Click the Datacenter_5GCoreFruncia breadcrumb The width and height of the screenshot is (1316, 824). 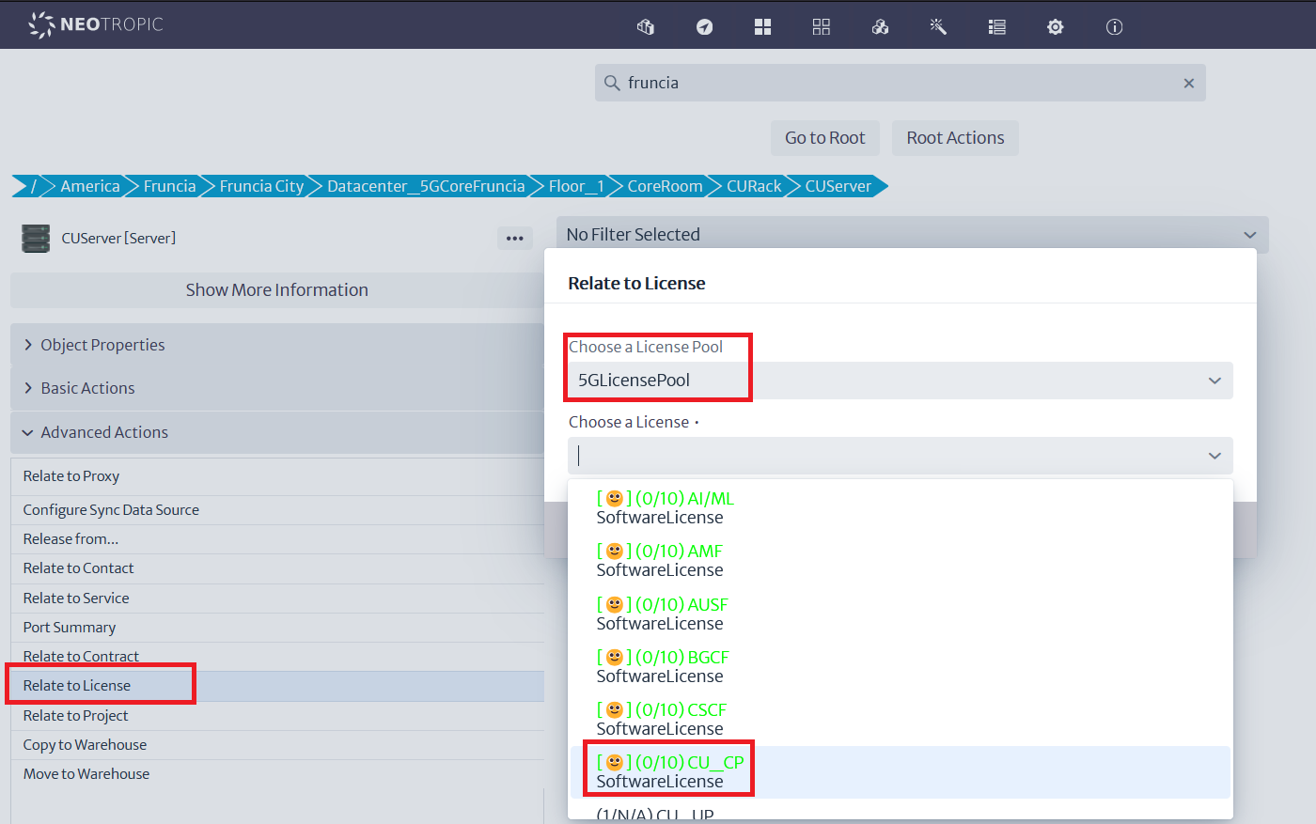pos(425,186)
